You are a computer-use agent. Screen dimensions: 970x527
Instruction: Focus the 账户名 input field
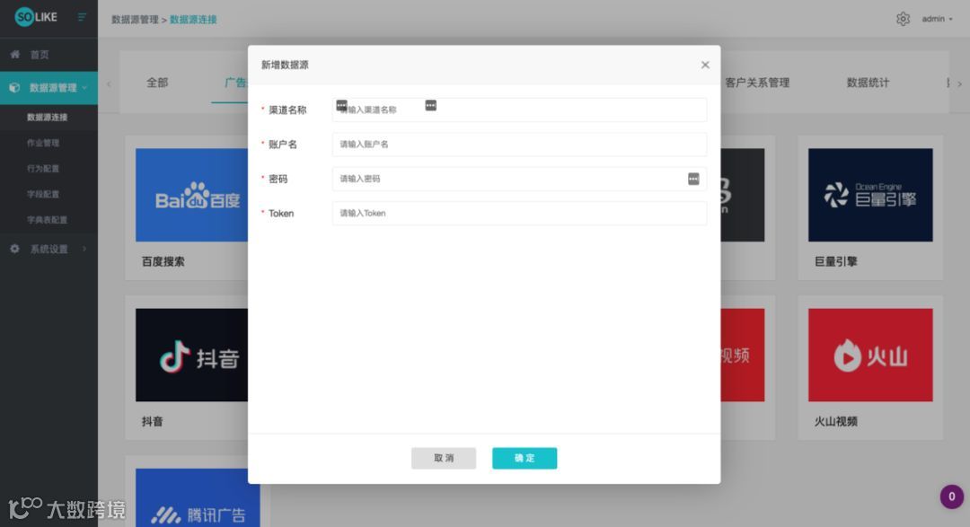pos(519,145)
